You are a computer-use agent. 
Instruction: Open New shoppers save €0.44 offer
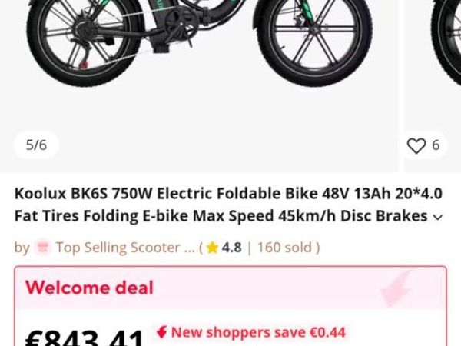pos(258,332)
